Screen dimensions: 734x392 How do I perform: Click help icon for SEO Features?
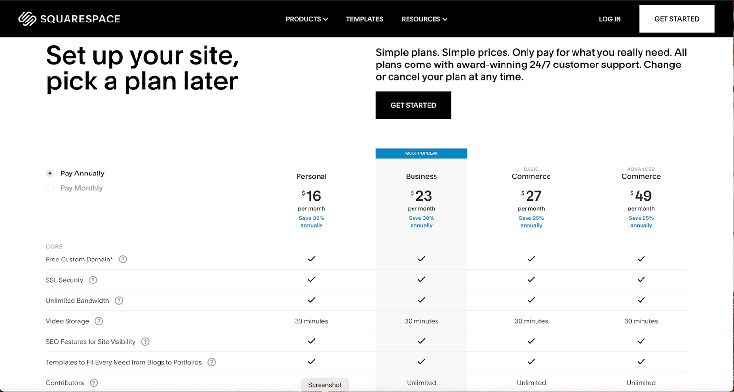pyautogui.click(x=145, y=341)
